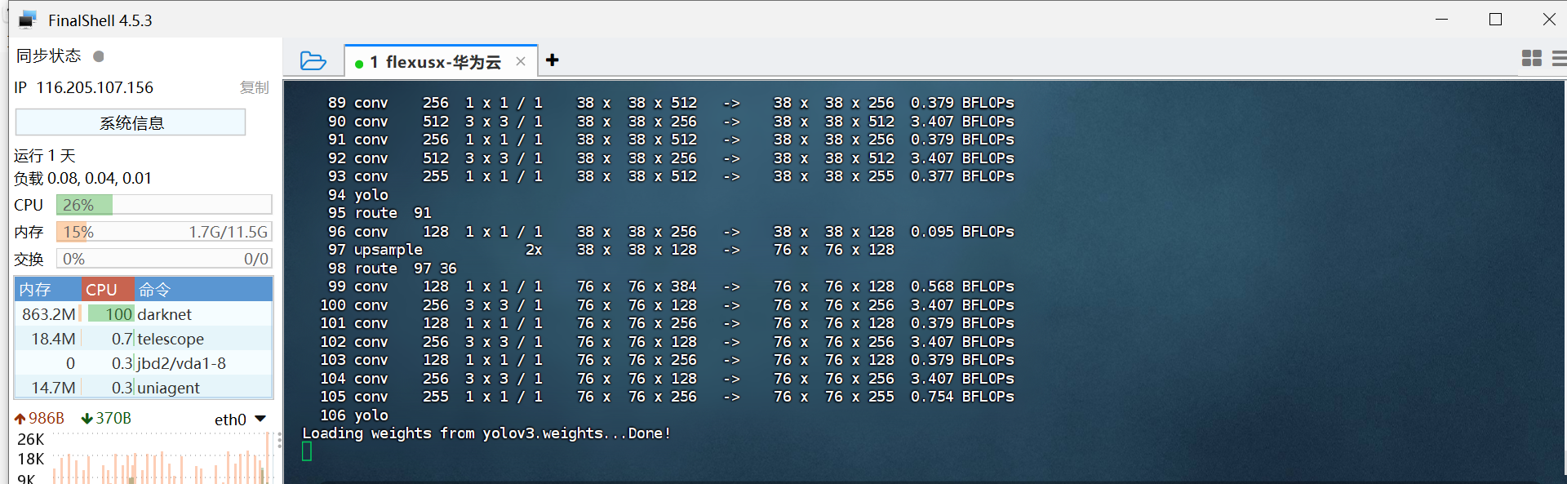Click the '95 route 91' terminal line
This screenshot has height=484, width=1567.
[x=380, y=213]
